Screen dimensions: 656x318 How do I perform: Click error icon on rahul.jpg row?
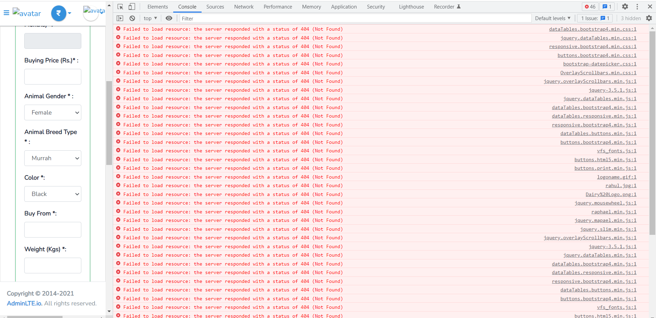[x=118, y=185]
